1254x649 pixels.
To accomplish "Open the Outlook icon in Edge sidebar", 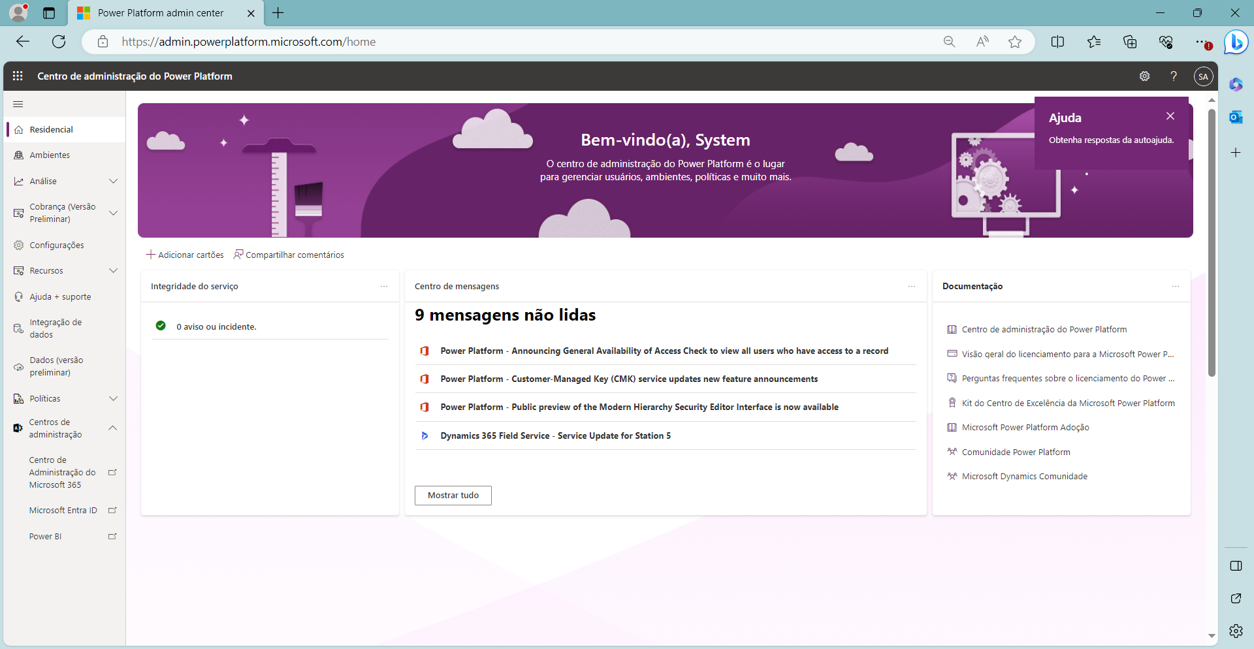I will click(x=1236, y=118).
